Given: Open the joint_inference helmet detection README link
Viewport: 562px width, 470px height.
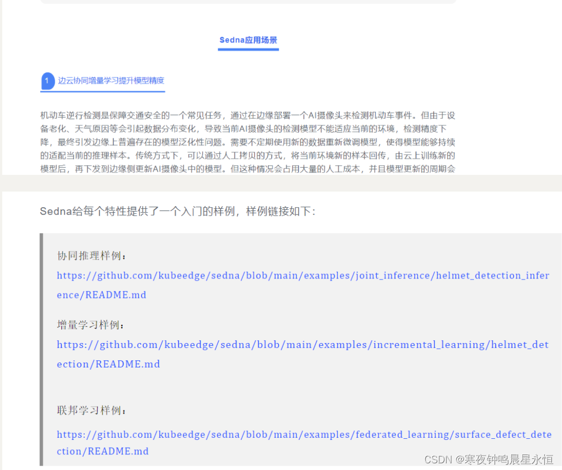Looking at the screenshot, I should [303, 285].
